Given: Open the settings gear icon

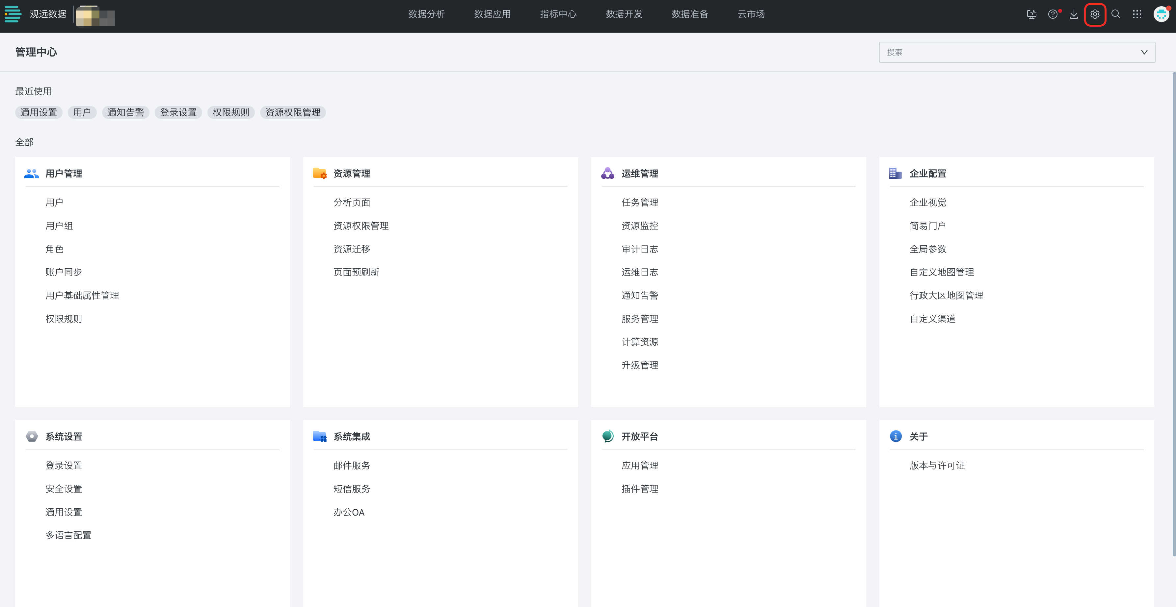Looking at the screenshot, I should (1095, 14).
